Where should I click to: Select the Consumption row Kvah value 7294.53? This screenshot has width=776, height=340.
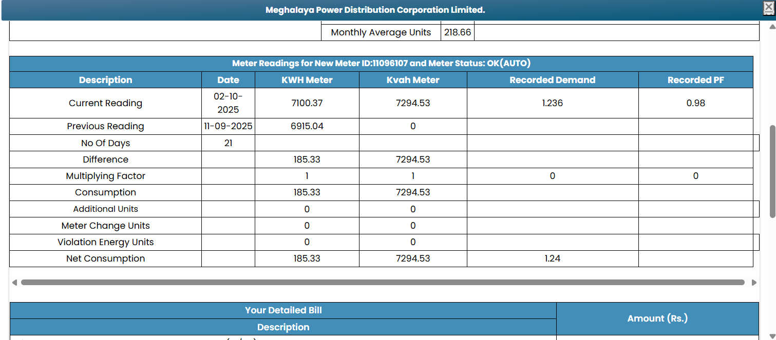(x=413, y=192)
